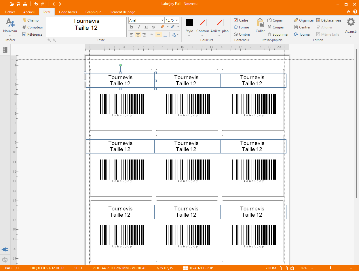Switch to the Code barres tab
This screenshot has width=359, height=271.
(68, 12)
